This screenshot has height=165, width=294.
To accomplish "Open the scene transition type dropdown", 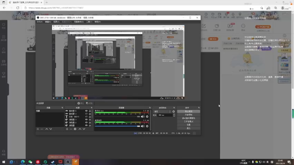I will (x=162, y=111).
